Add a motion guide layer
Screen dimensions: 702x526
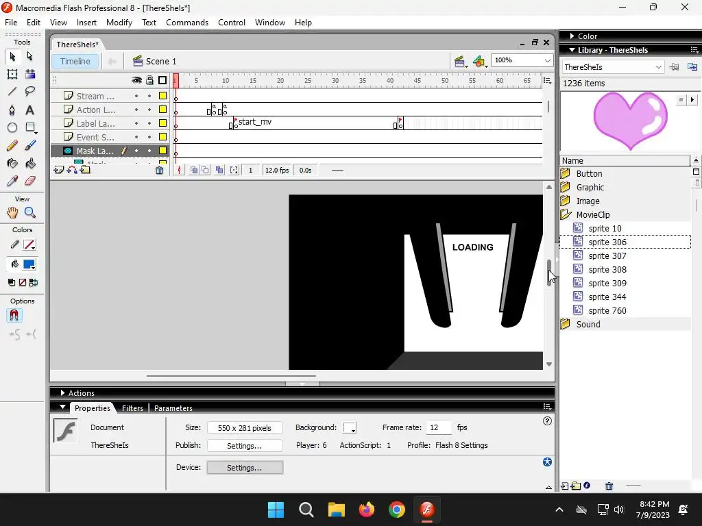point(71,170)
